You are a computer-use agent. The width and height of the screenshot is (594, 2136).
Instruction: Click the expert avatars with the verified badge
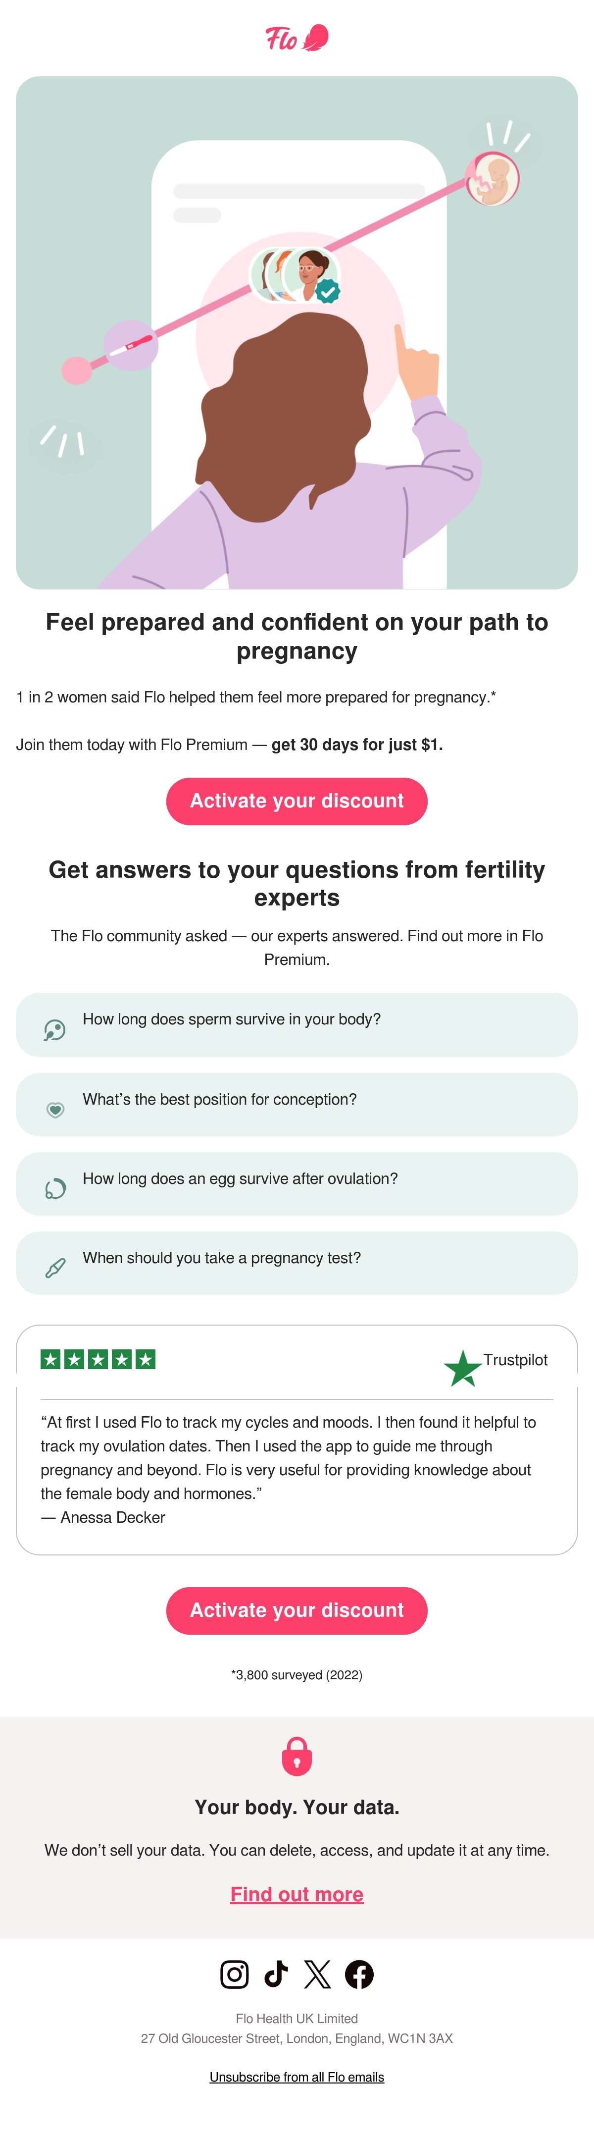[295, 275]
